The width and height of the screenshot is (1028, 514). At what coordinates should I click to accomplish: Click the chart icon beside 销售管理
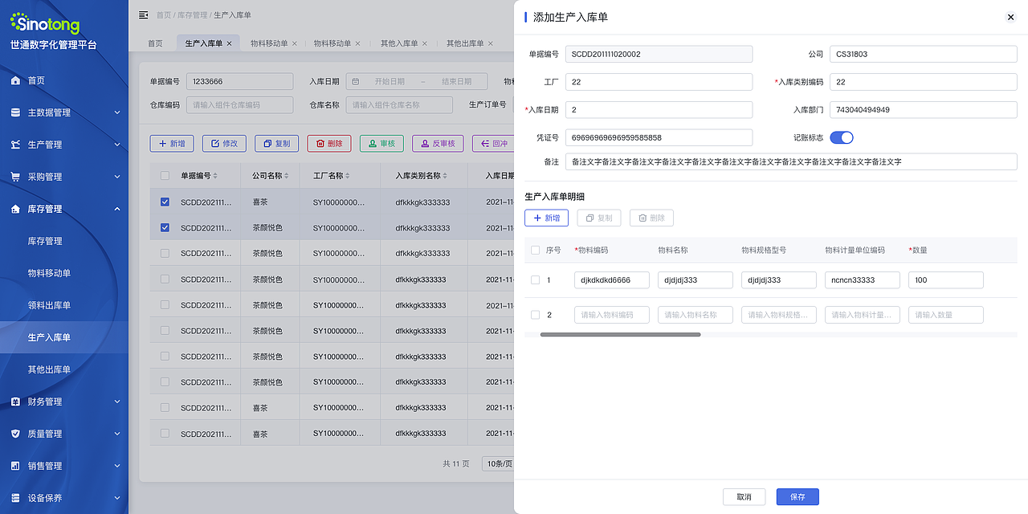point(15,466)
